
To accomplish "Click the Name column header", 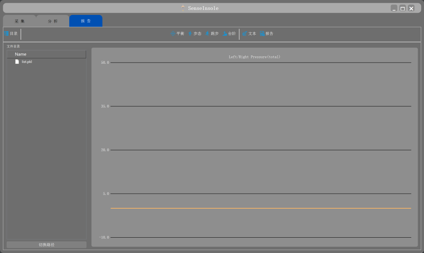I will [46, 54].
